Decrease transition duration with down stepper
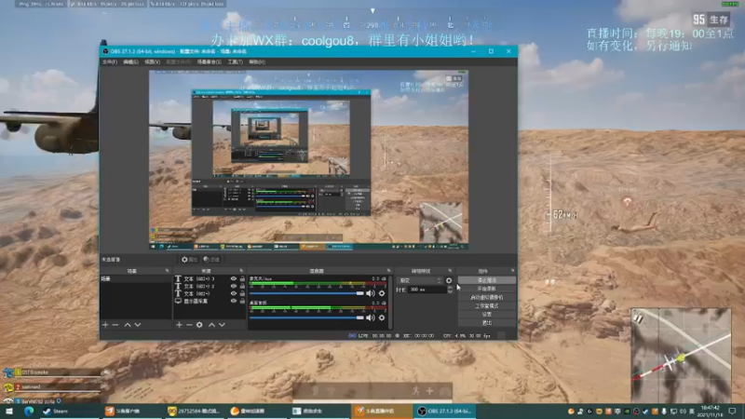This screenshot has height=419, width=745. point(450,291)
